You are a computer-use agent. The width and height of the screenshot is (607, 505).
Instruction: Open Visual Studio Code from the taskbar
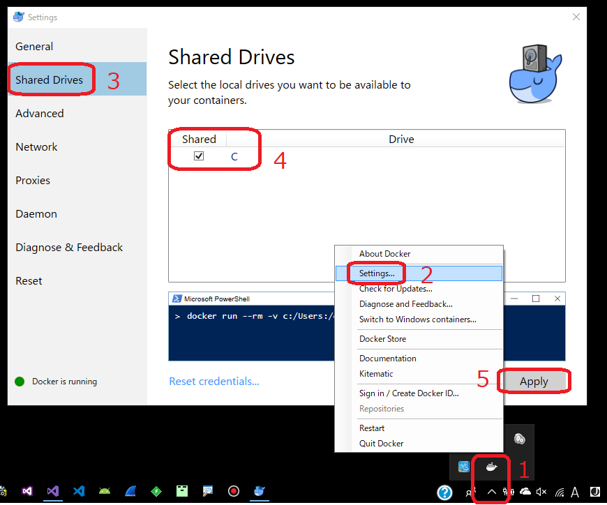pyautogui.click(x=79, y=491)
